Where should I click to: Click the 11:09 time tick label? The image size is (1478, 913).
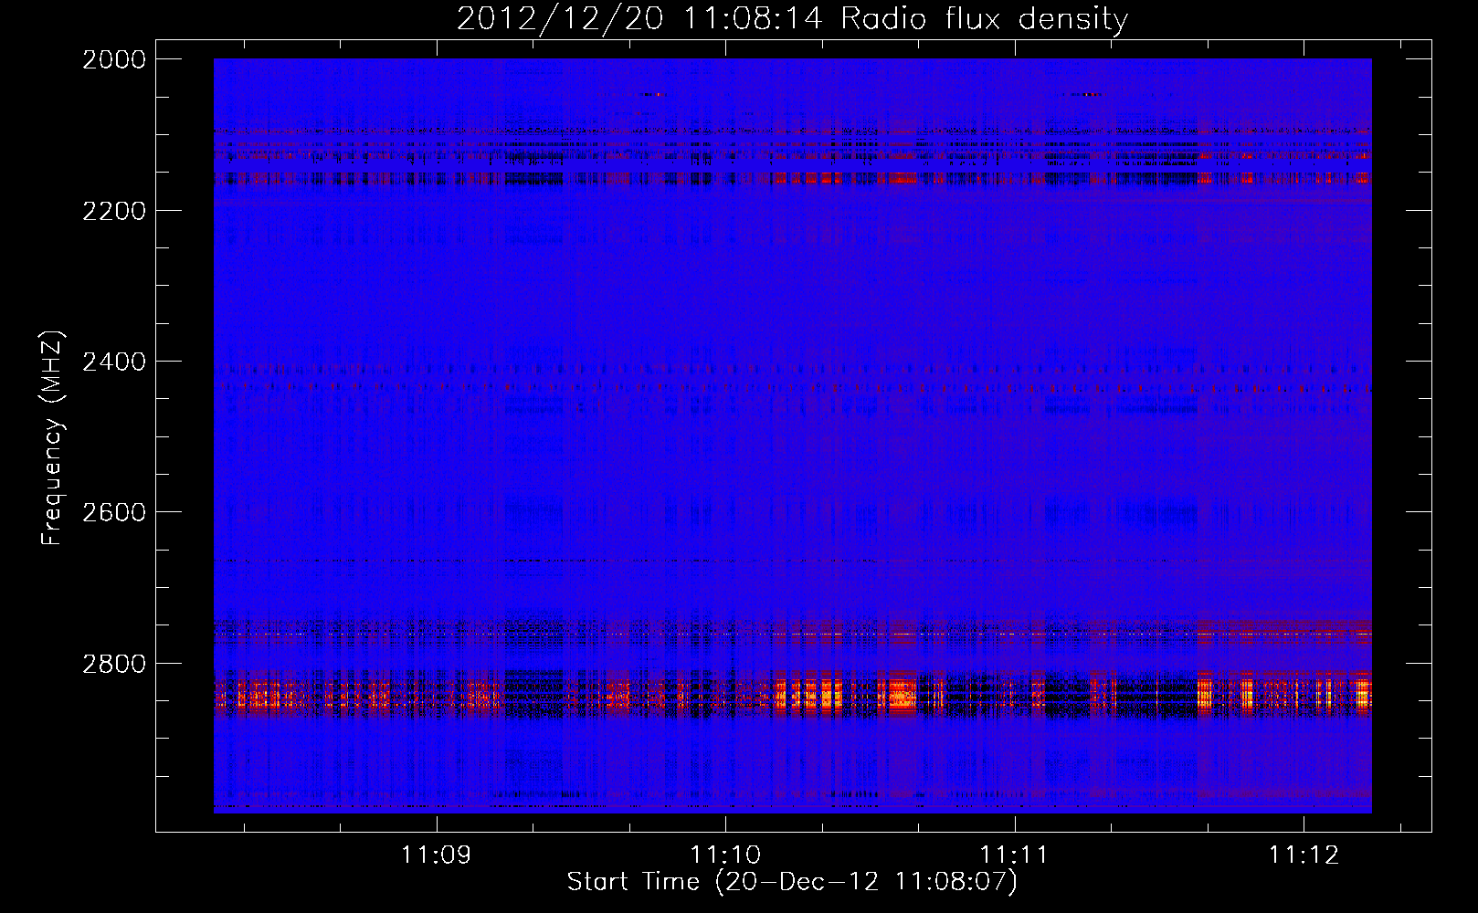tap(436, 855)
